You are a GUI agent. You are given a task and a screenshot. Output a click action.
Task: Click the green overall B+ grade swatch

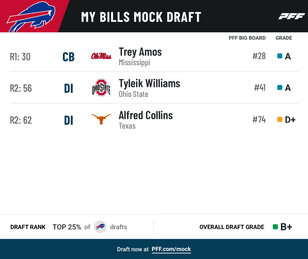(275, 227)
